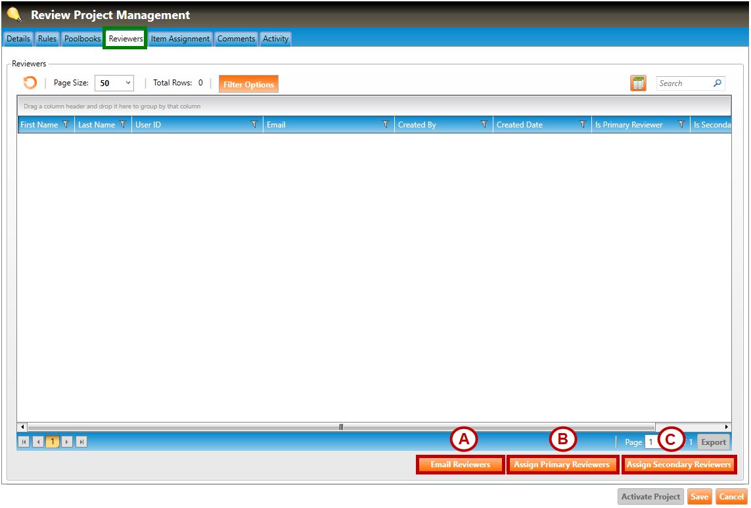This screenshot has width=751, height=508.
Task: Click the next page arrow icon
Action: (x=67, y=442)
